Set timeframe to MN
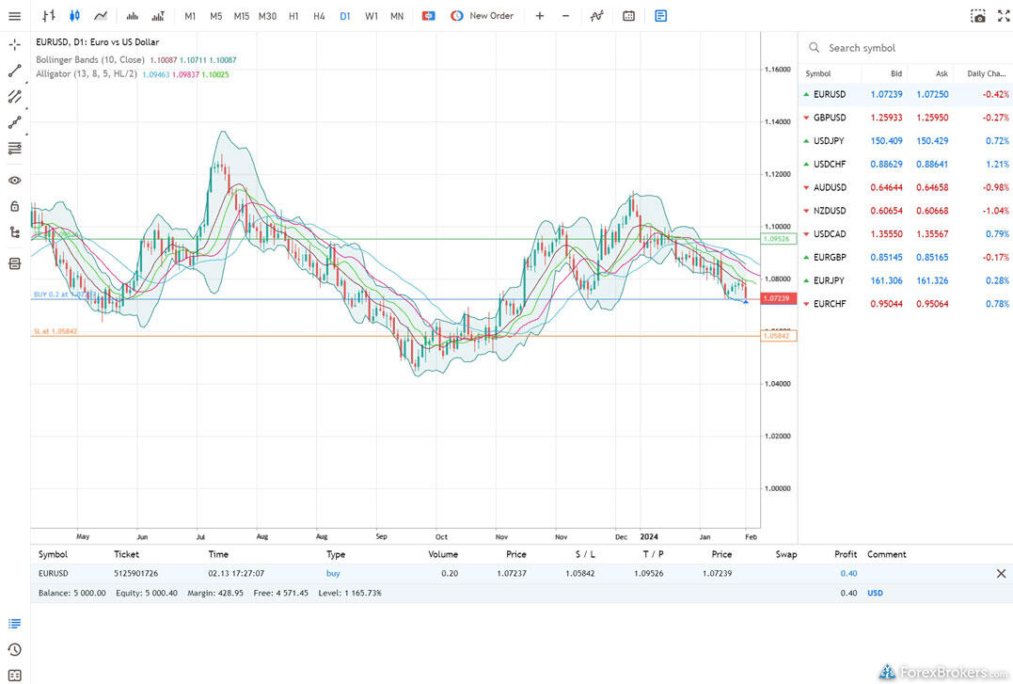The image size is (1013, 684). point(397,16)
